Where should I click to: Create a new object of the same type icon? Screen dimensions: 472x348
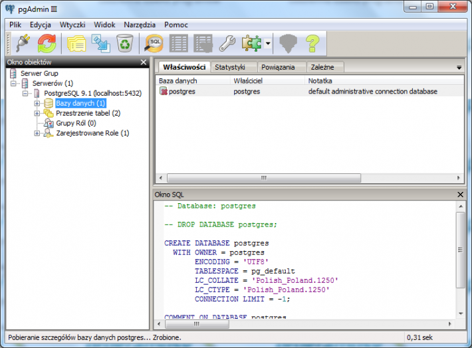click(101, 44)
